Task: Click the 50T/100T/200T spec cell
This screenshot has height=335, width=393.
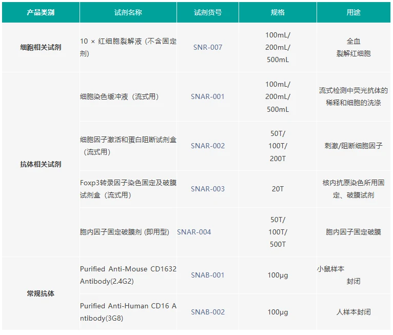Action: tap(278, 146)
